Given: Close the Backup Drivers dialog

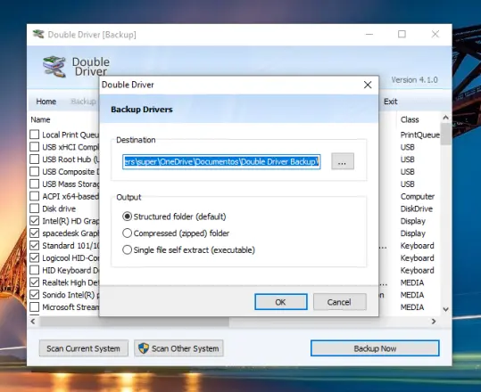Looking at the screenshot, I should [368, 85].
